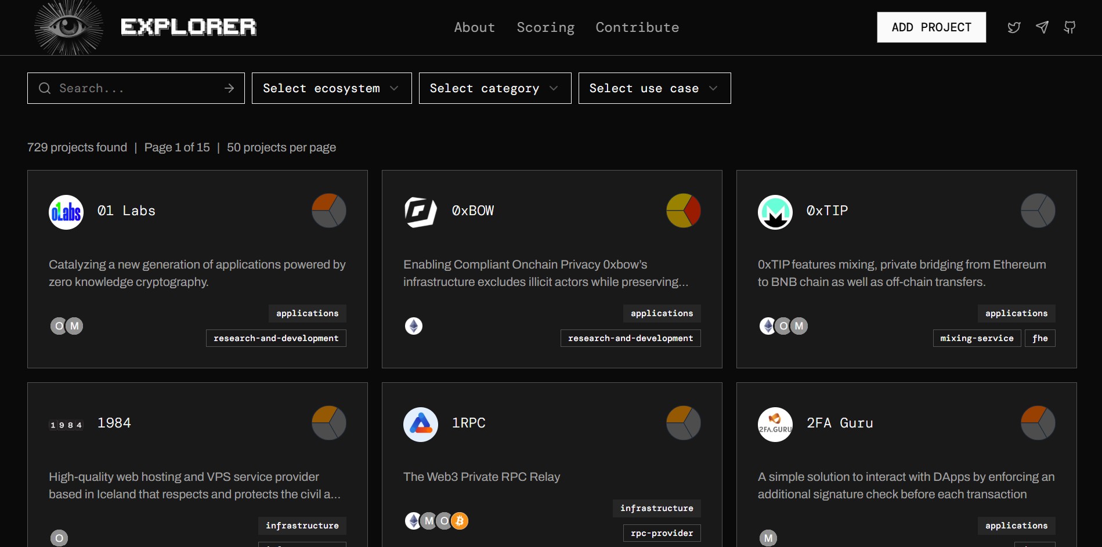This screenshot has width=1102, height=547.
Task: Open the Twitter icon in the header
Action: coord(1014,27)
